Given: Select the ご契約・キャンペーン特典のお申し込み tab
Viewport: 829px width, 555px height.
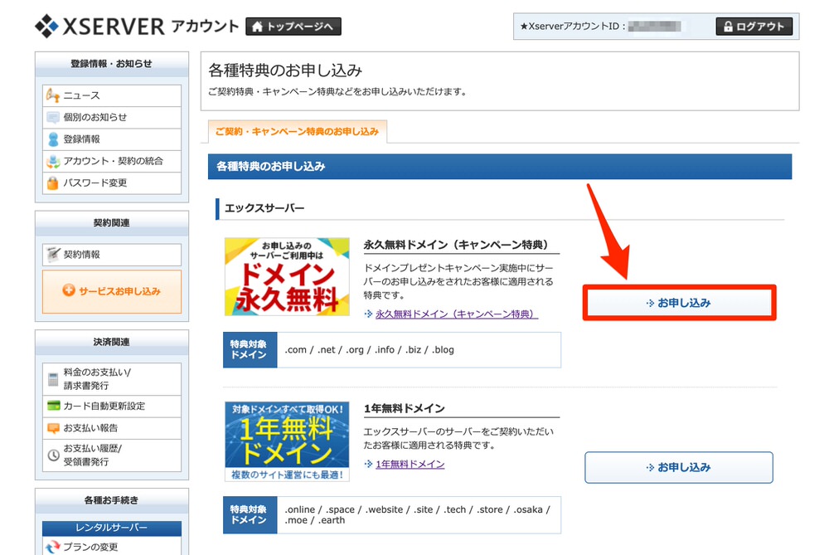Looking at the screenshot, I should (297, 131).
